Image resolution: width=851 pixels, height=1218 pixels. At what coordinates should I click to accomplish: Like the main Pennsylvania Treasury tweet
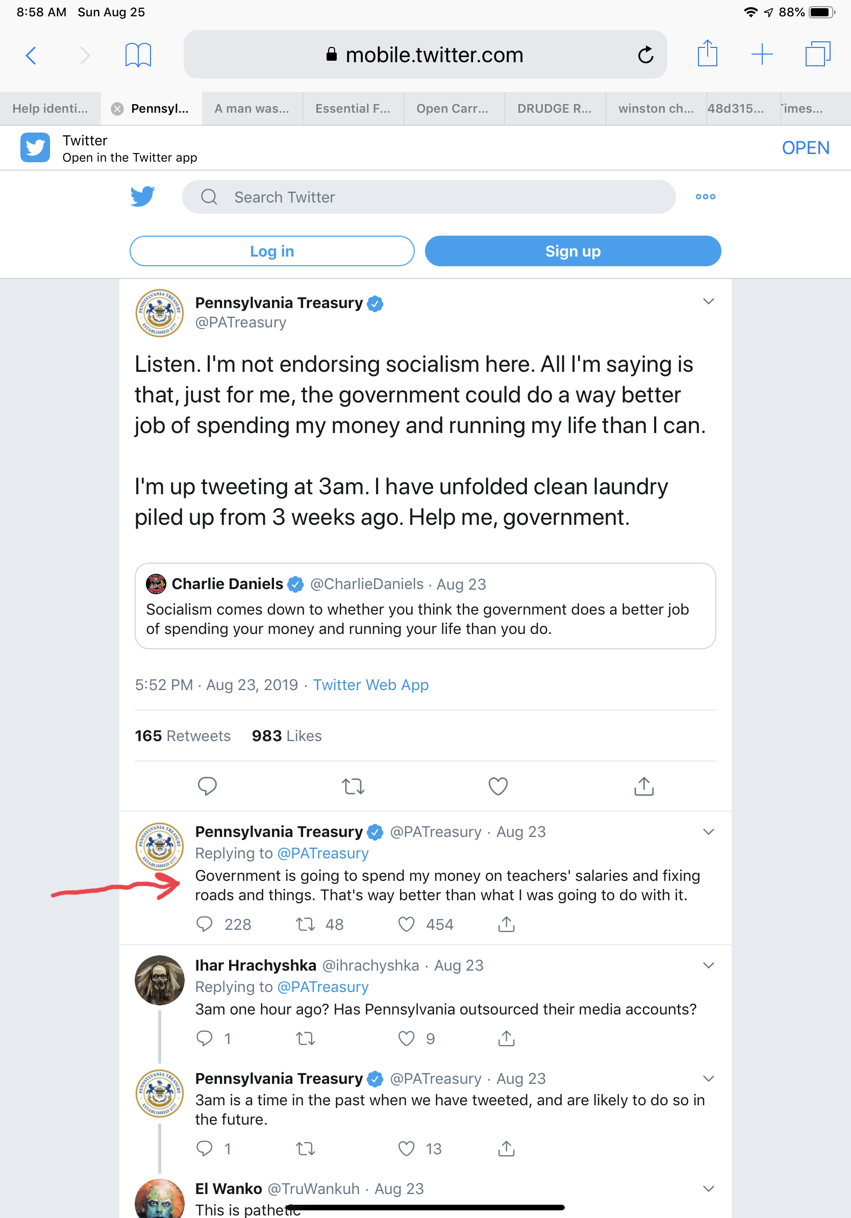[x=497, y=786]
